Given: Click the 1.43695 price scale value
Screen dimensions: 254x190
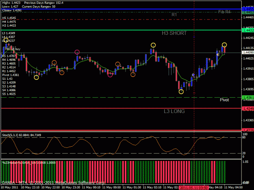Looking at the screenshot, I should [x=248, y=89].
